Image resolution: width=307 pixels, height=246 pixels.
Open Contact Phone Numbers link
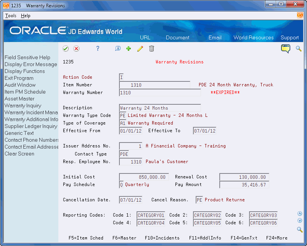click(x=31, y=140)
